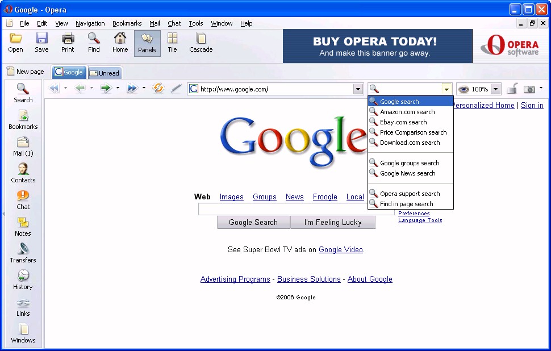Click into the Google search text box
Image resolution: width=551 pixels, height=351 pixels.
pos(296,210)
